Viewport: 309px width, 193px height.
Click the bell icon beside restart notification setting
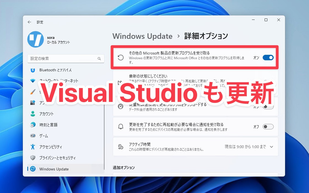point(120,126)
